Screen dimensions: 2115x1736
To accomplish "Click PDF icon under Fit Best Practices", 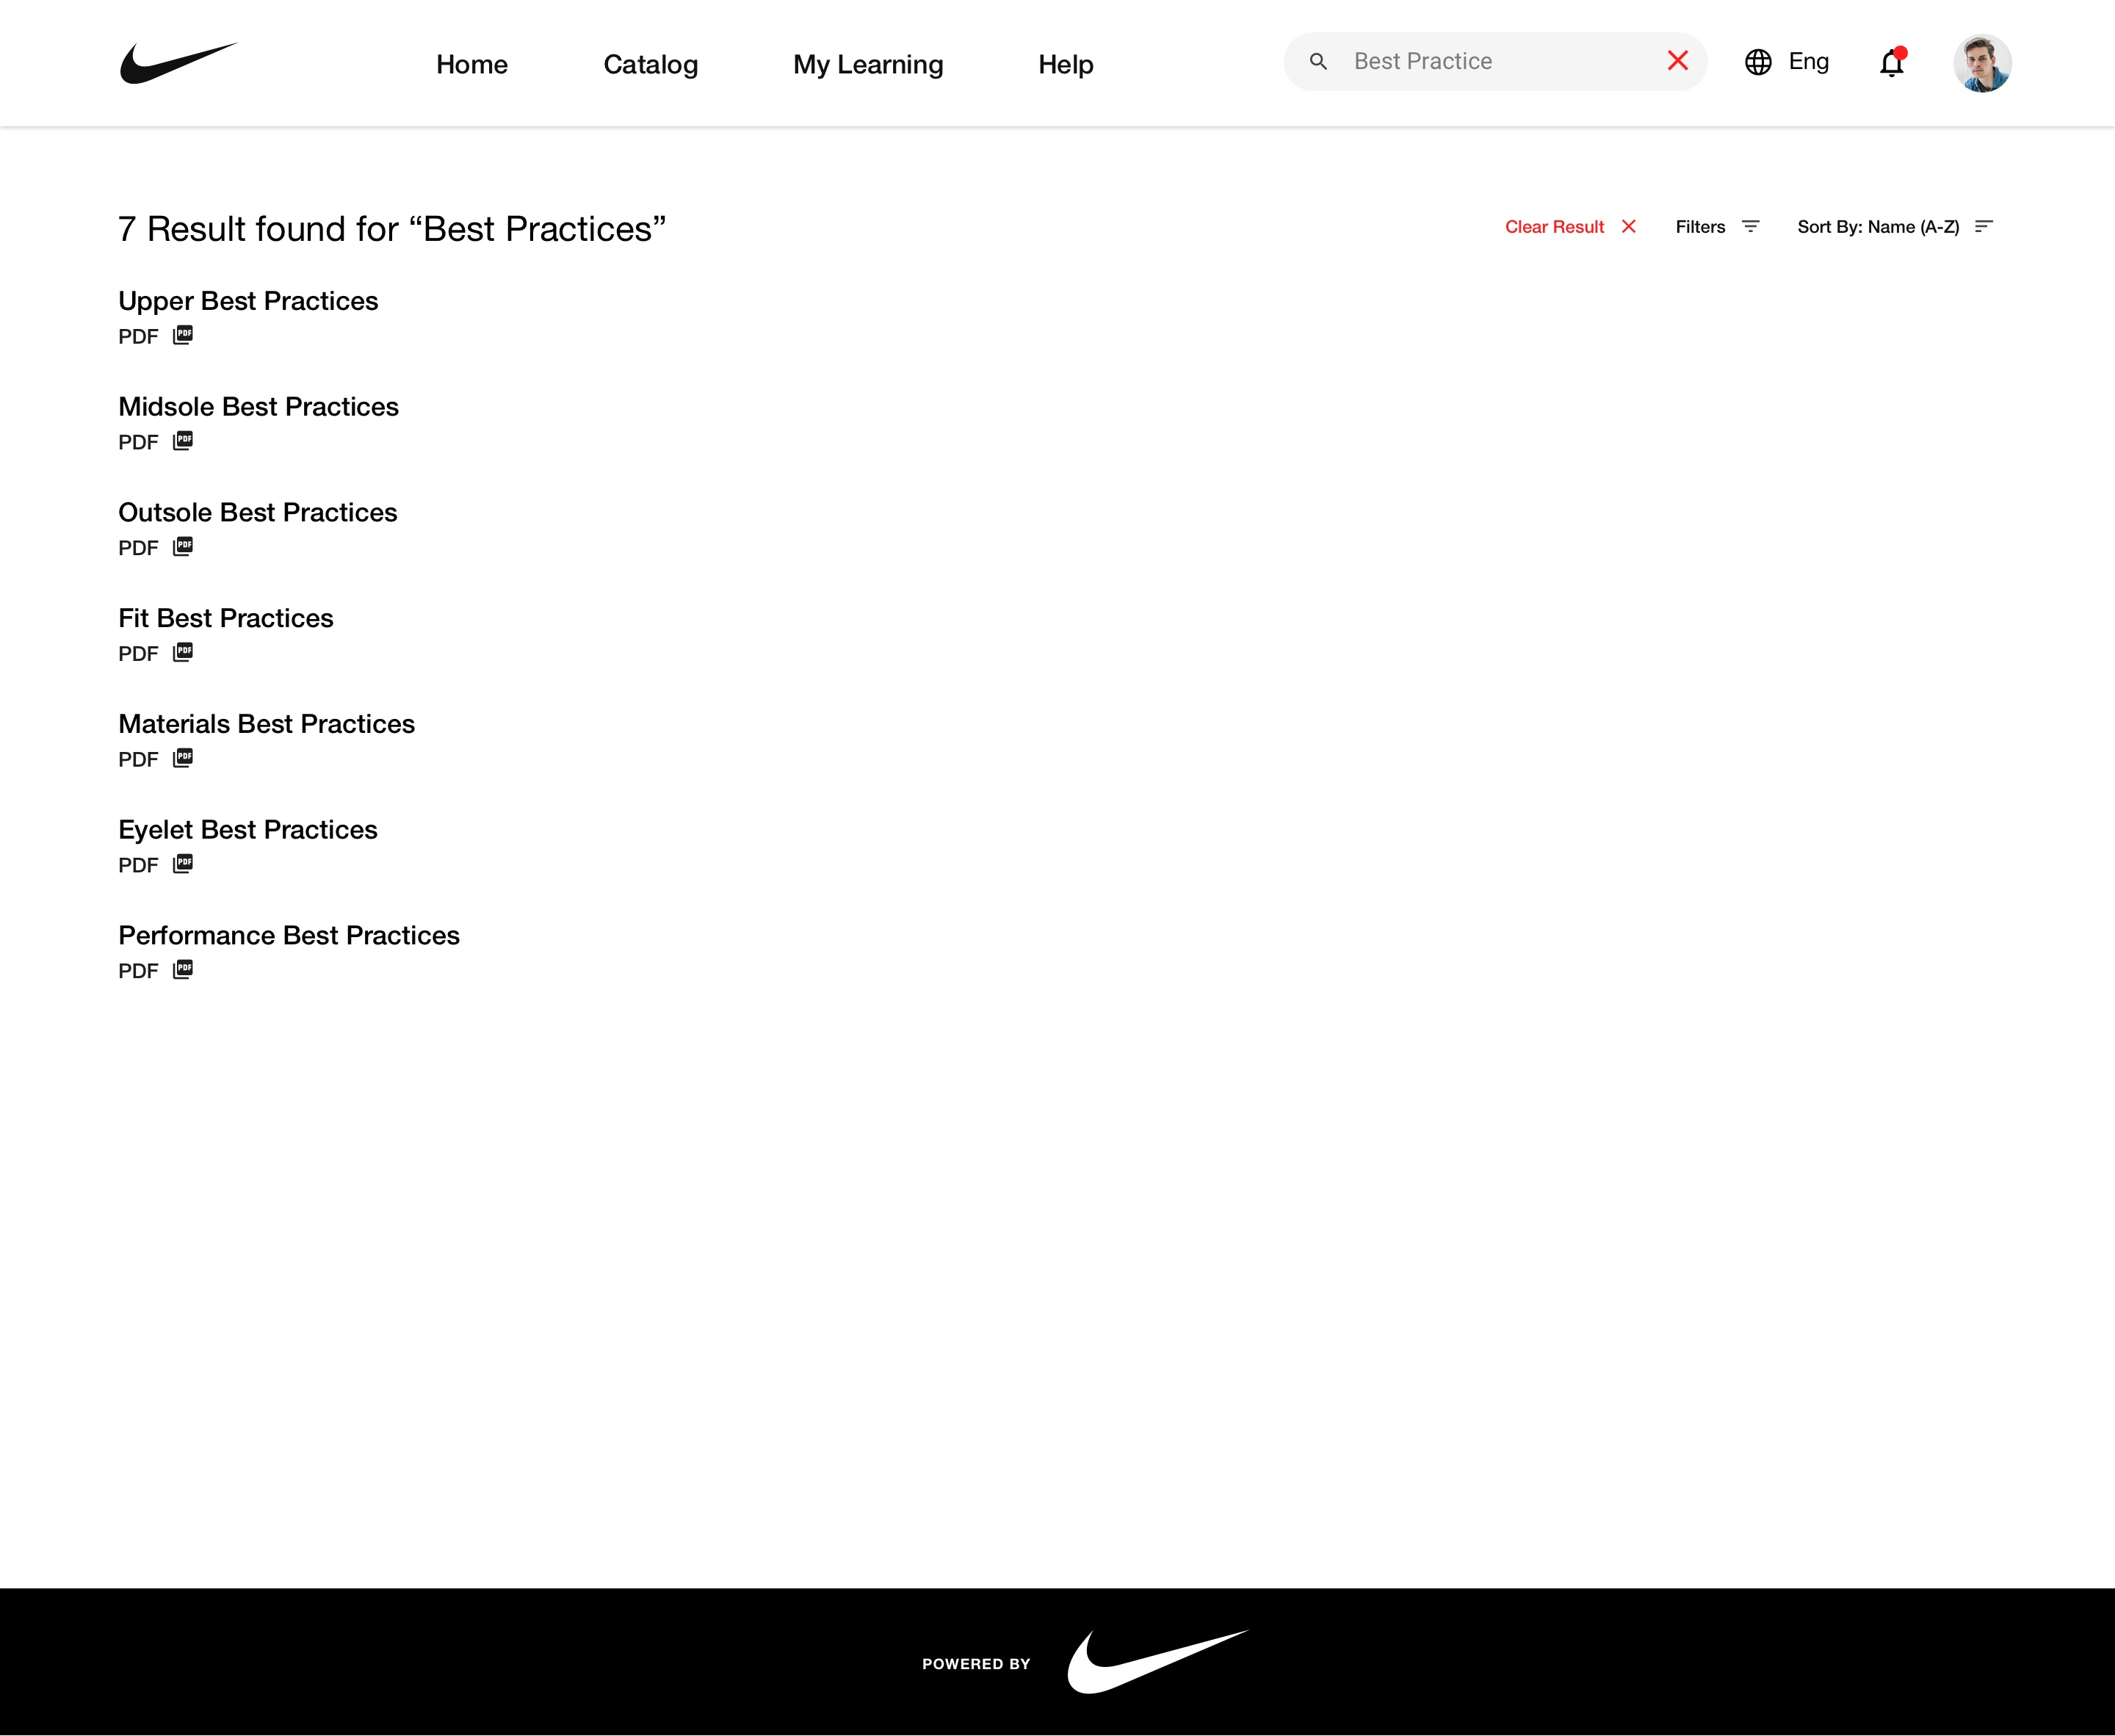I will (183, 653).
